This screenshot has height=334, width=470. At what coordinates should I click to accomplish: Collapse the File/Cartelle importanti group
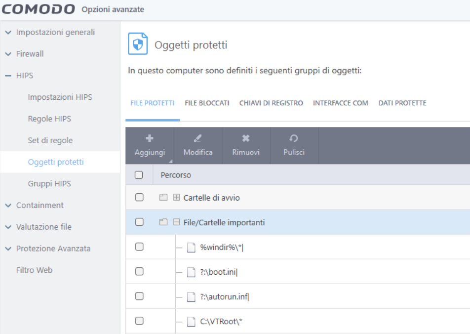176,222
